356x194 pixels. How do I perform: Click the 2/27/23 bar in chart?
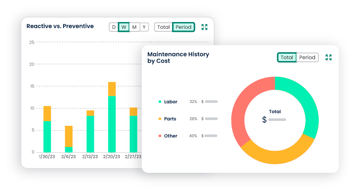[x=133, y=130]
